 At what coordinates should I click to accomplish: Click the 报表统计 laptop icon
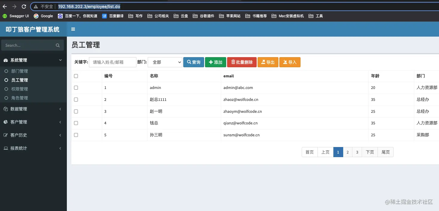(6, 148)
